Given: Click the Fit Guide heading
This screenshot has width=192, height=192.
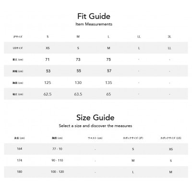Looking at the screenshot, I should tap(94, 16).
